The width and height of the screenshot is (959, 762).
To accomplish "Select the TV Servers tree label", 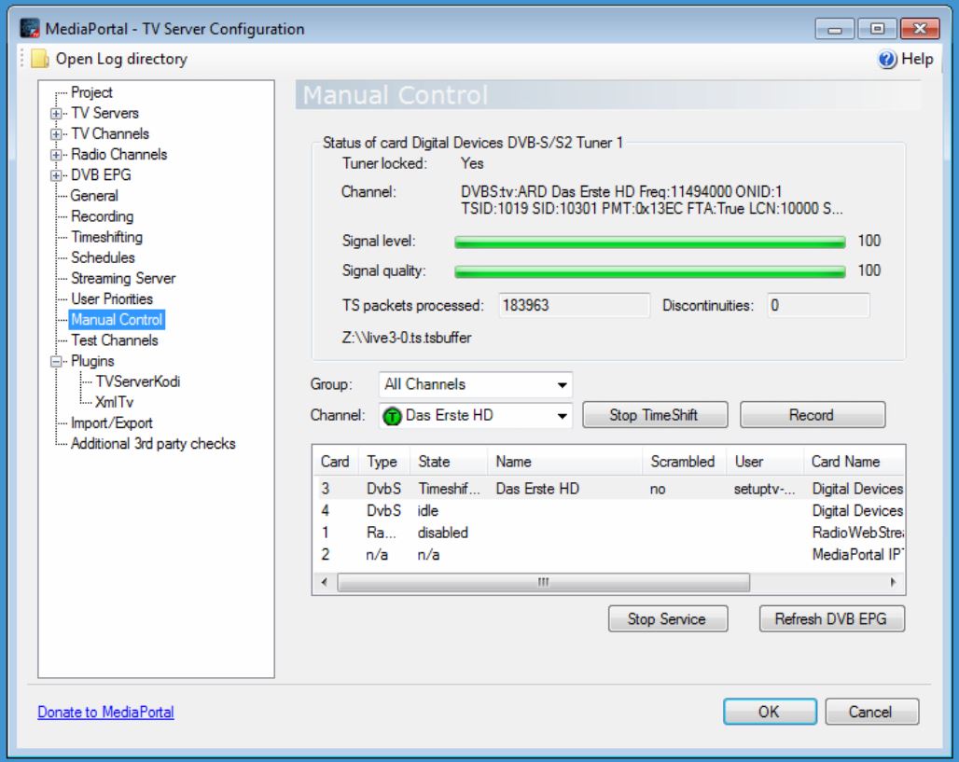I will [104, 113].
